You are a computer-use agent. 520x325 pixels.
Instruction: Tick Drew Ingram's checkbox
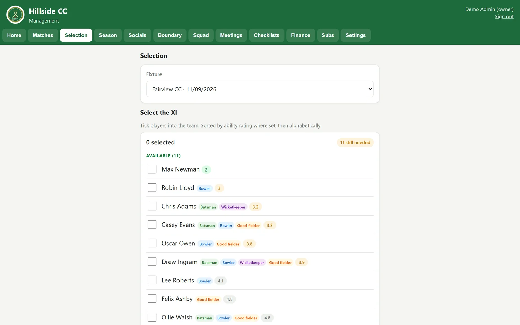(x=152, y=262)
